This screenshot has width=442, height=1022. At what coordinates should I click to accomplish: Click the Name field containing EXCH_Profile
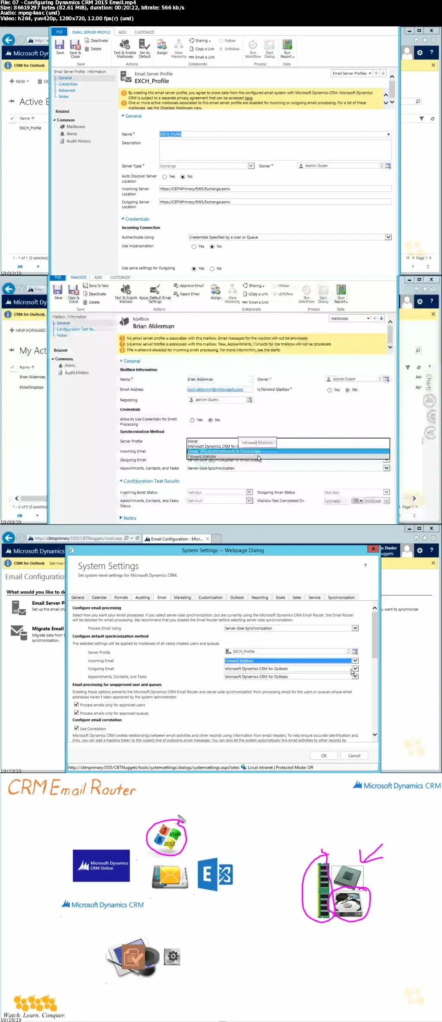tap(275, 134)
